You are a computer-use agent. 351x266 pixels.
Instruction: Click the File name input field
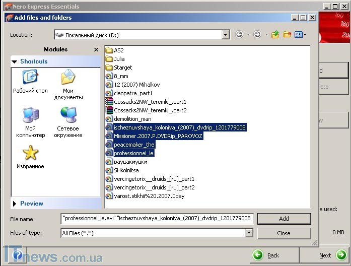156,219
